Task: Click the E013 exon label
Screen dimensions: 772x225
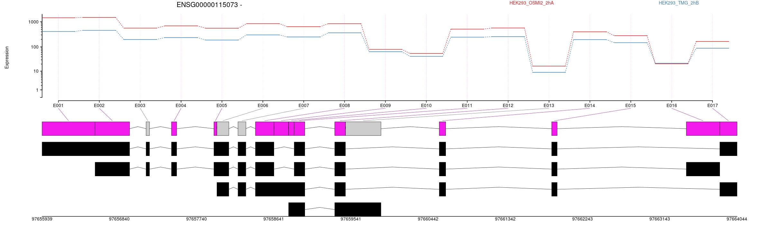Action: point(549,105)
